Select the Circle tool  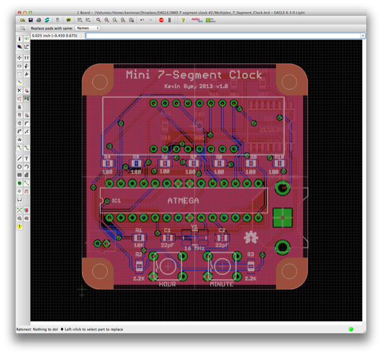pyautogui.click(x=20, y=167)
